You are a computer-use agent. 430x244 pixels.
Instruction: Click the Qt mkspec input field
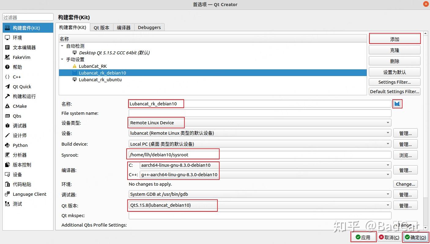pos(260,216)
